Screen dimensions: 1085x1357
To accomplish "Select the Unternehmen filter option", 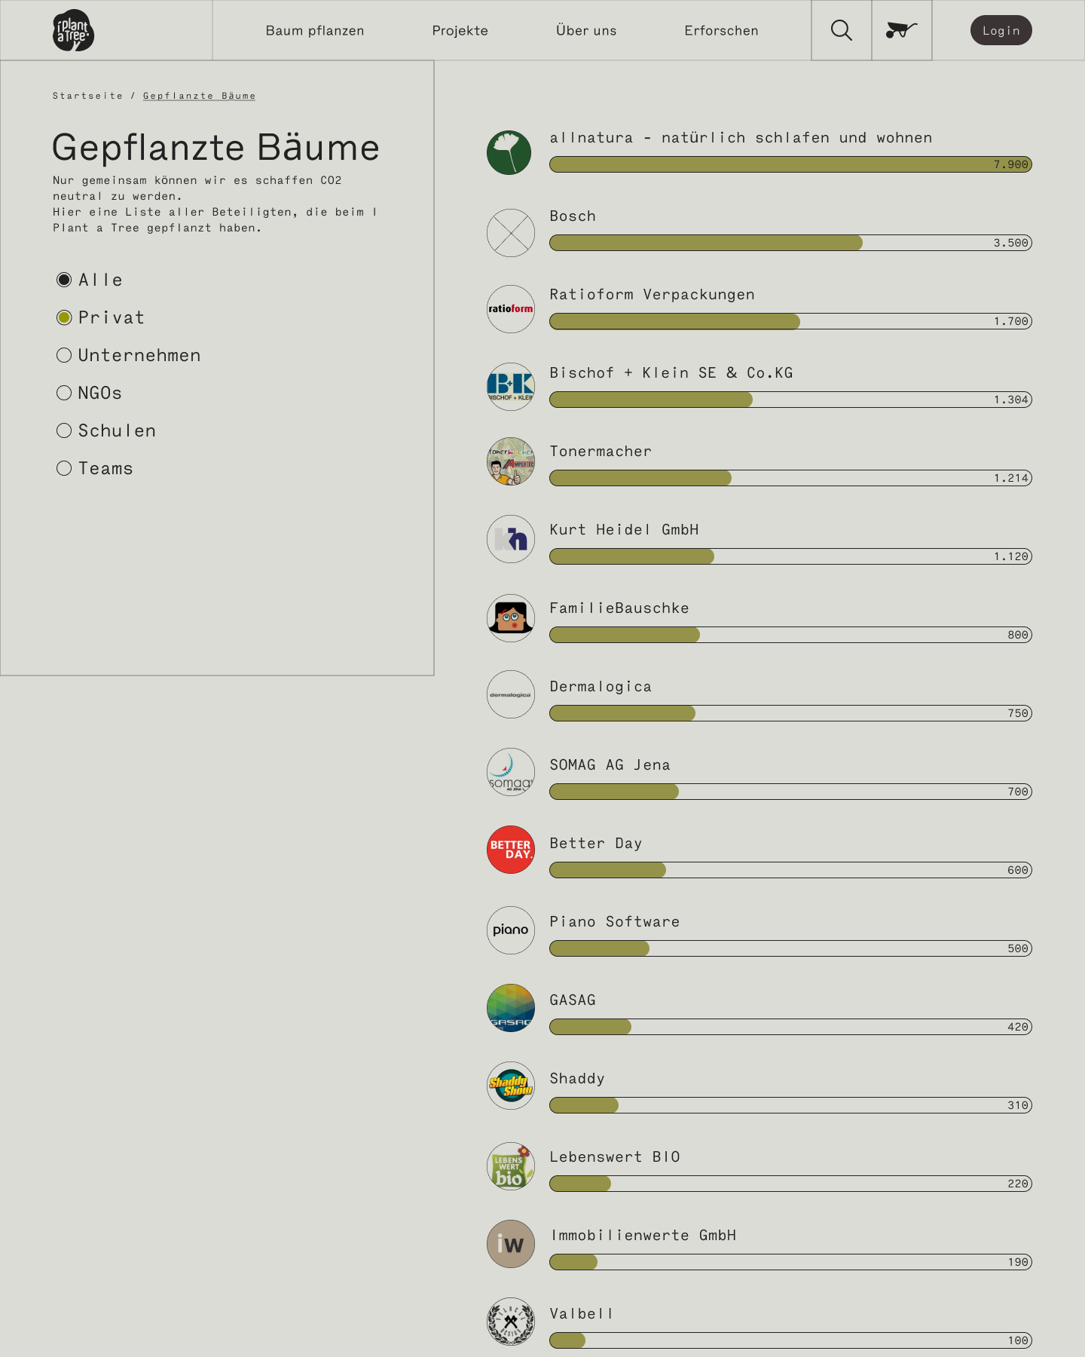I will pos(64,355).
